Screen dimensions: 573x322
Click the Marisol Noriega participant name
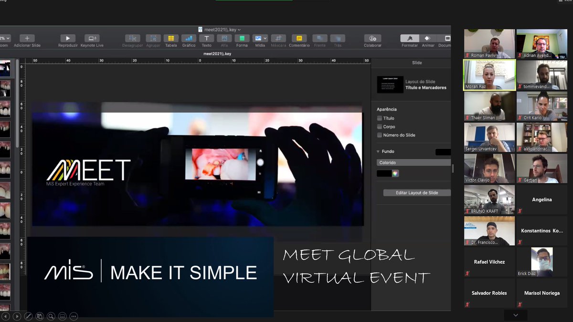pos(542,293)
